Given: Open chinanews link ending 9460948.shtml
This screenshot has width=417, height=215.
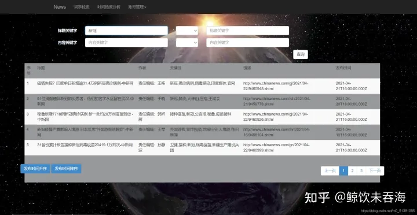Looking at the screenshot, I should pyautogui.click(x=276, y=86).
